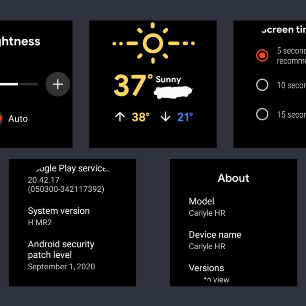Screen dimensions: 306x306
Task: Tap the Sunny condition label
Action: (168, 79)
